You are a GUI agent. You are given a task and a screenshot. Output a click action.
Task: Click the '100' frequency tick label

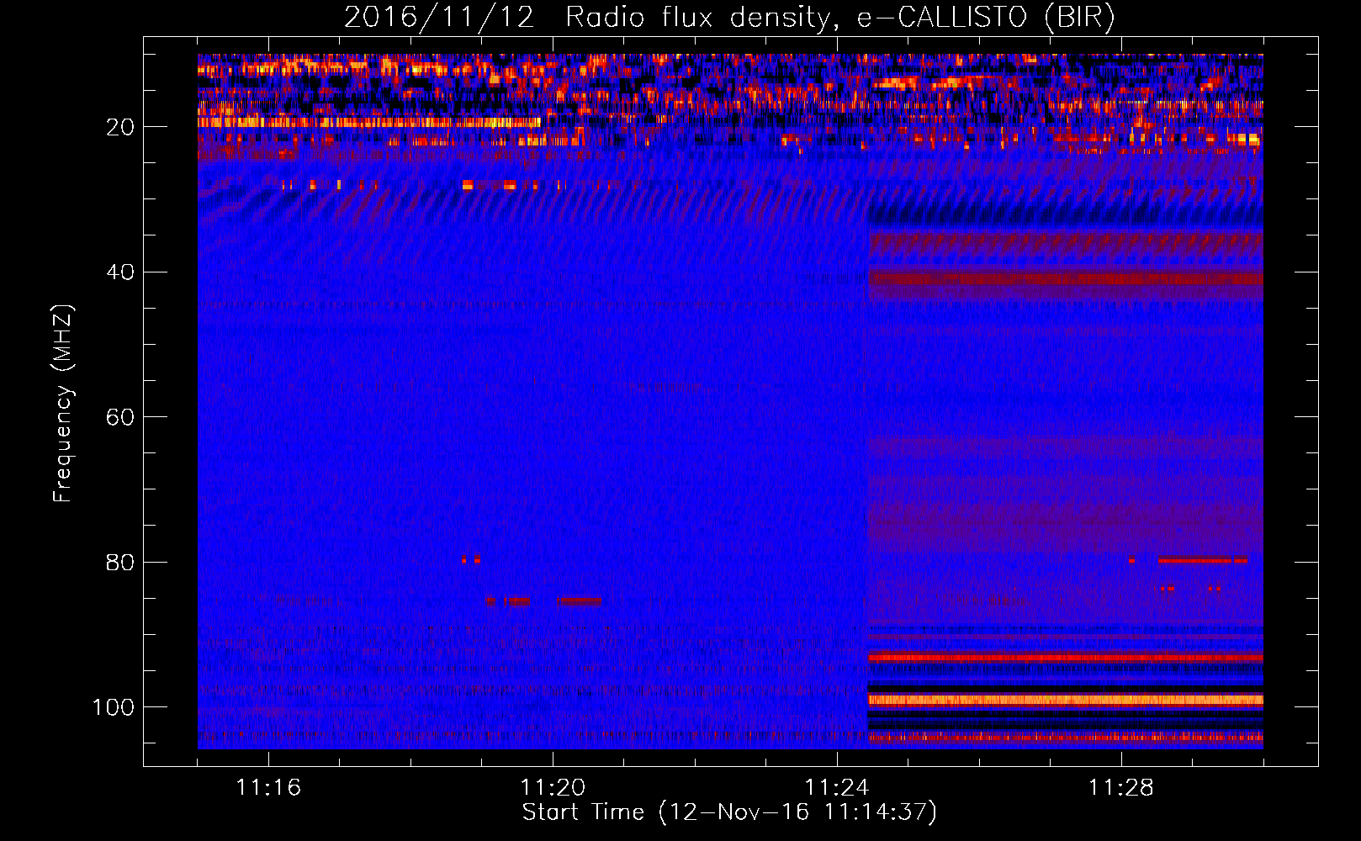pos(114,707)
